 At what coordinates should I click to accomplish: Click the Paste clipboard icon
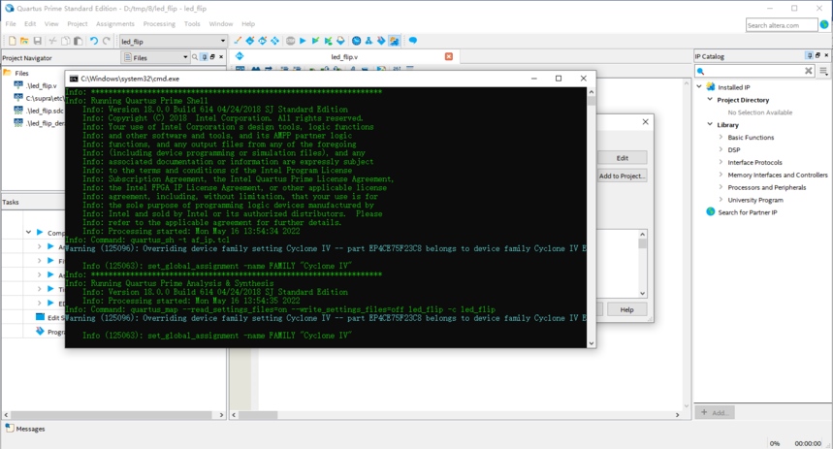pyautogui.click(x=79, y=41)
